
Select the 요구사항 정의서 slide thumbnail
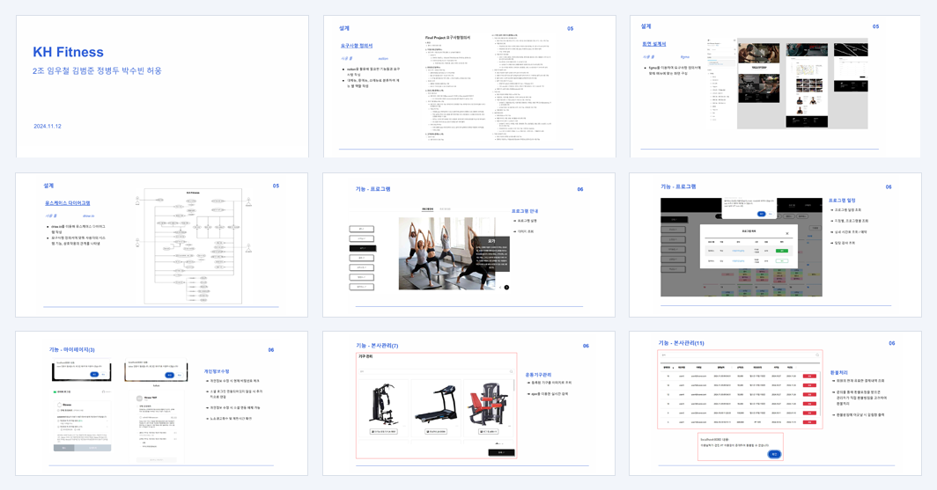(469, 86)
